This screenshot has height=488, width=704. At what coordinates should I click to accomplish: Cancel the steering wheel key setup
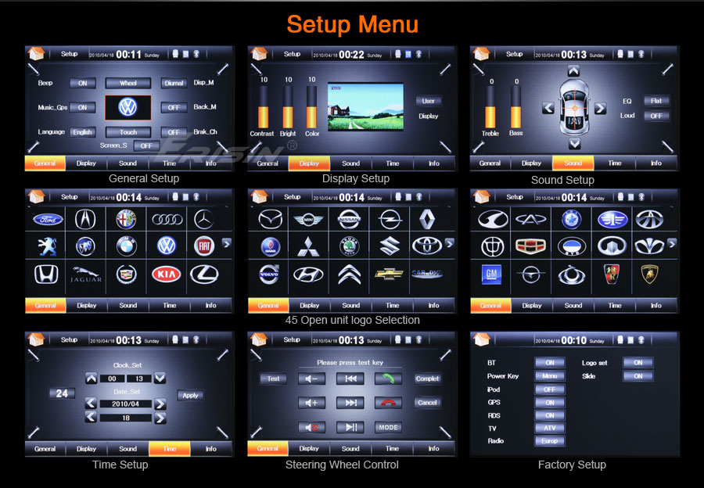(x=427, y=403)
